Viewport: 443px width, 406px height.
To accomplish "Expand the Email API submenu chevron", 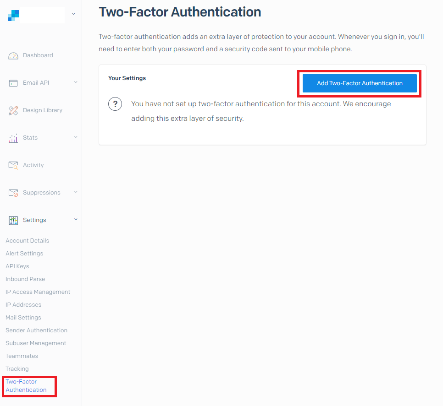I will (x=76, y=82).
